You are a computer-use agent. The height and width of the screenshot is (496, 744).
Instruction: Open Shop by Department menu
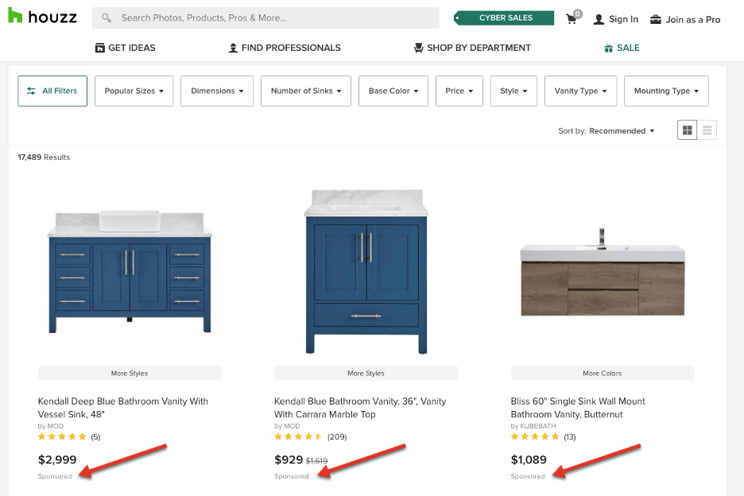point(472,48)
